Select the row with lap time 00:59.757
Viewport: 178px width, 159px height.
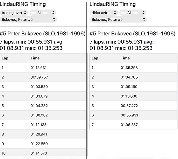(43, 77)
